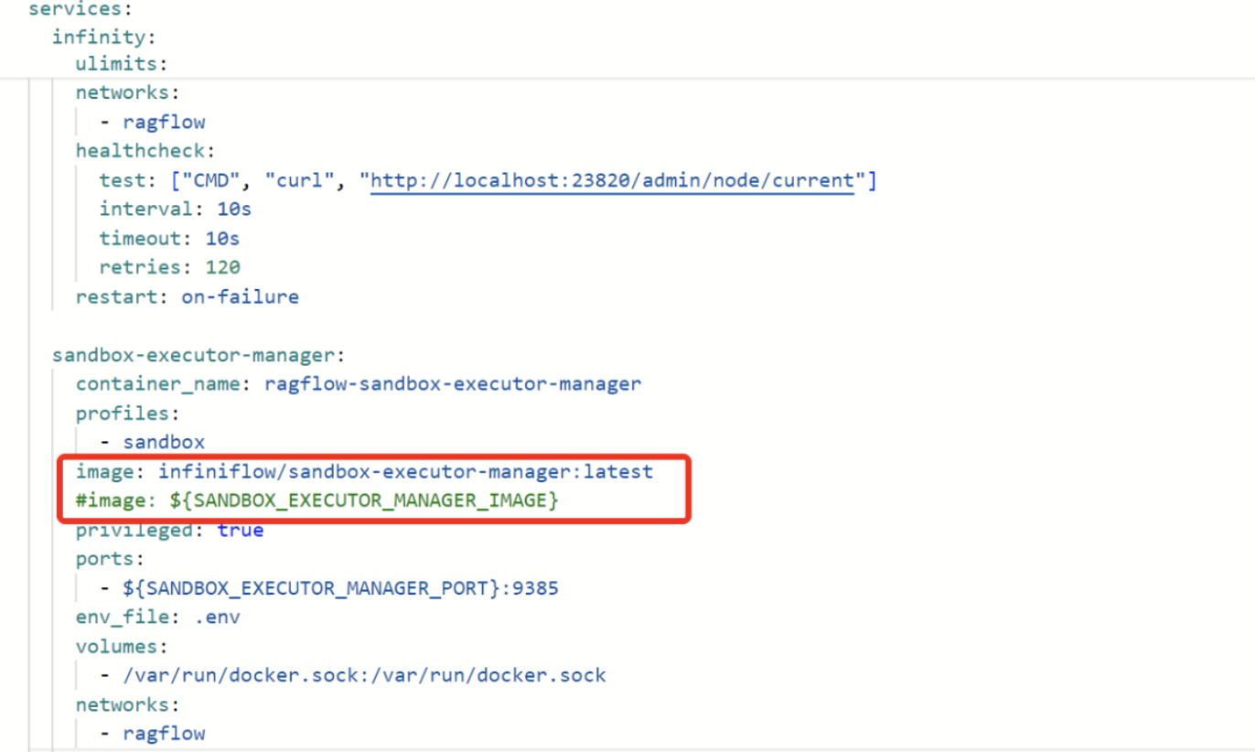Select the privileged true value
The height and width of the screenshot is (752, 1255).
click(x=241, y=530)
